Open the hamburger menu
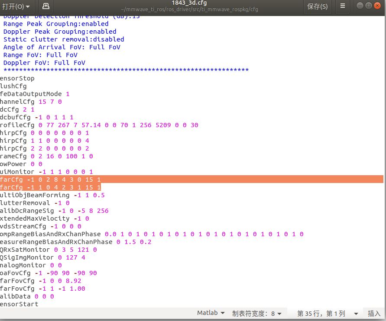Image resolution: width=386 pixels, height=321 pixels. click(342, 6)
